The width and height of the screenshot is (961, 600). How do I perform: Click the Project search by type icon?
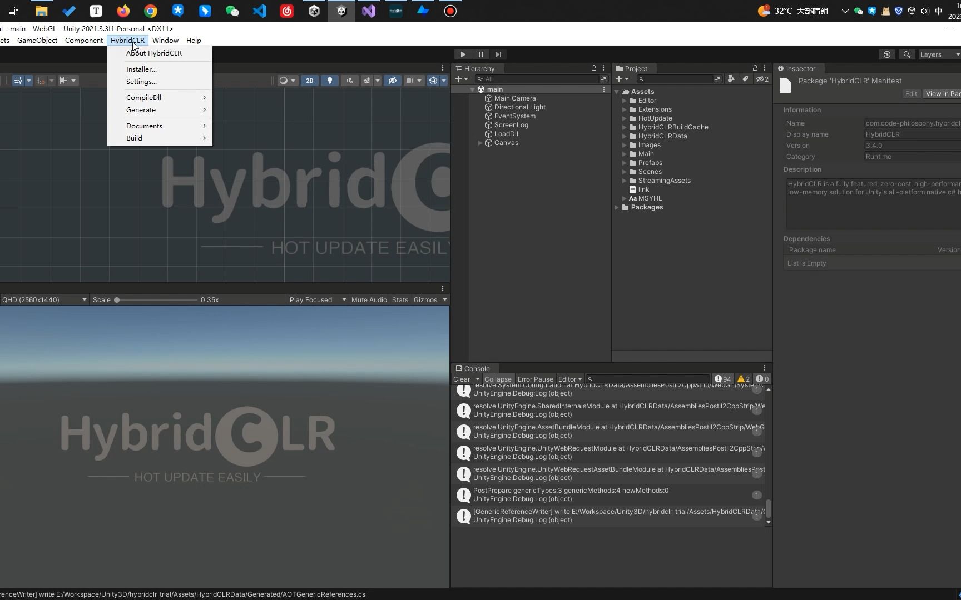pos(731,79)
